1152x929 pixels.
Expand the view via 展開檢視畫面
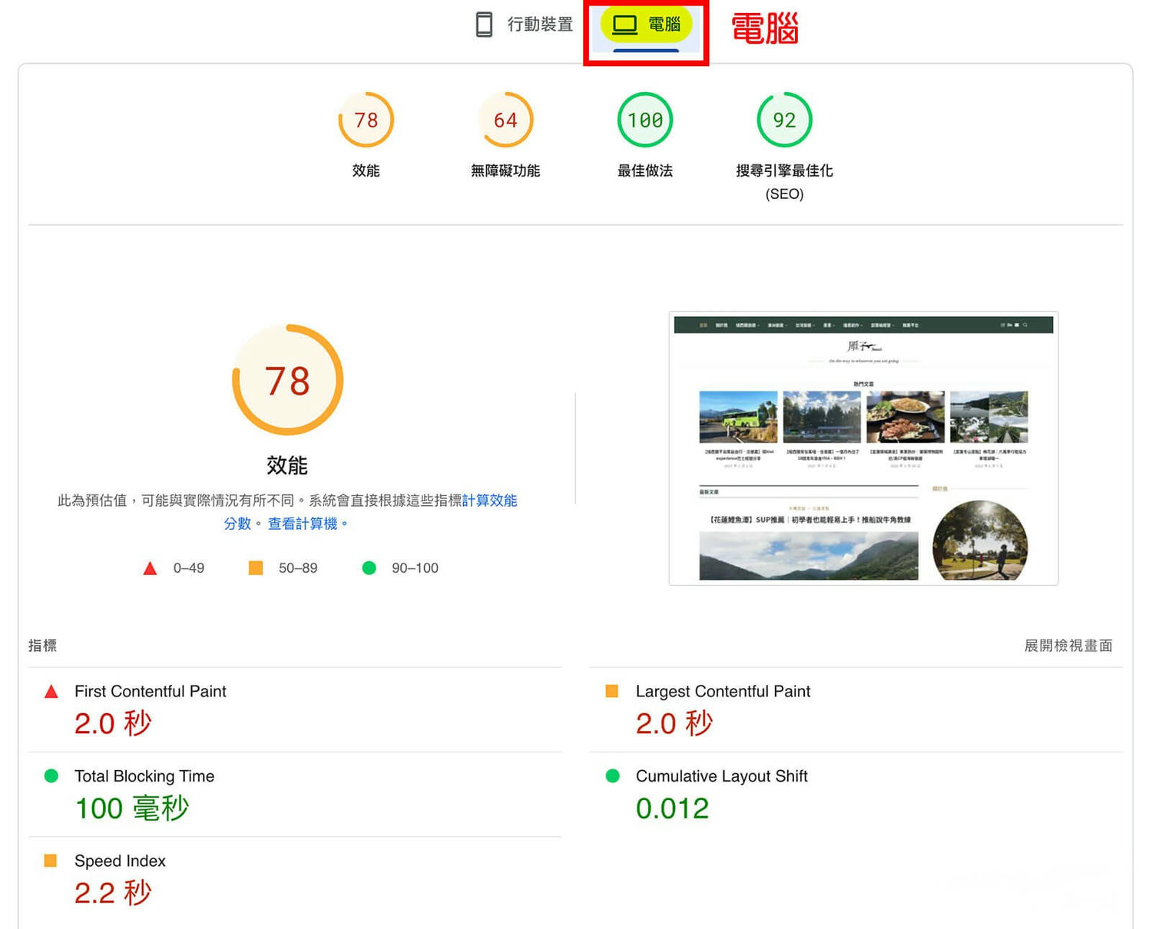click(1069, 646)
